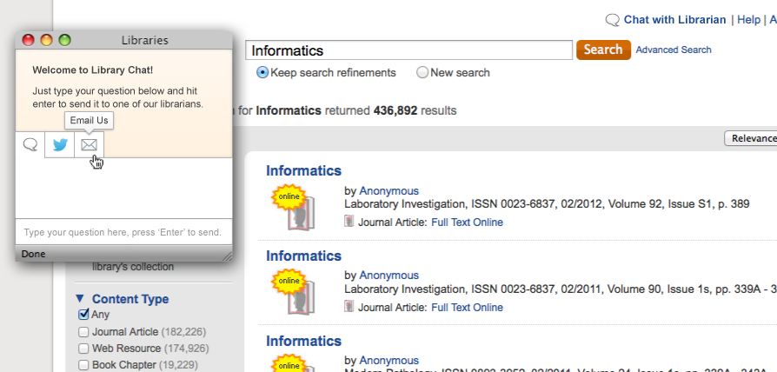Click the Twitter bird icon
Screen dimensions: 777x372
pos(60,144)
